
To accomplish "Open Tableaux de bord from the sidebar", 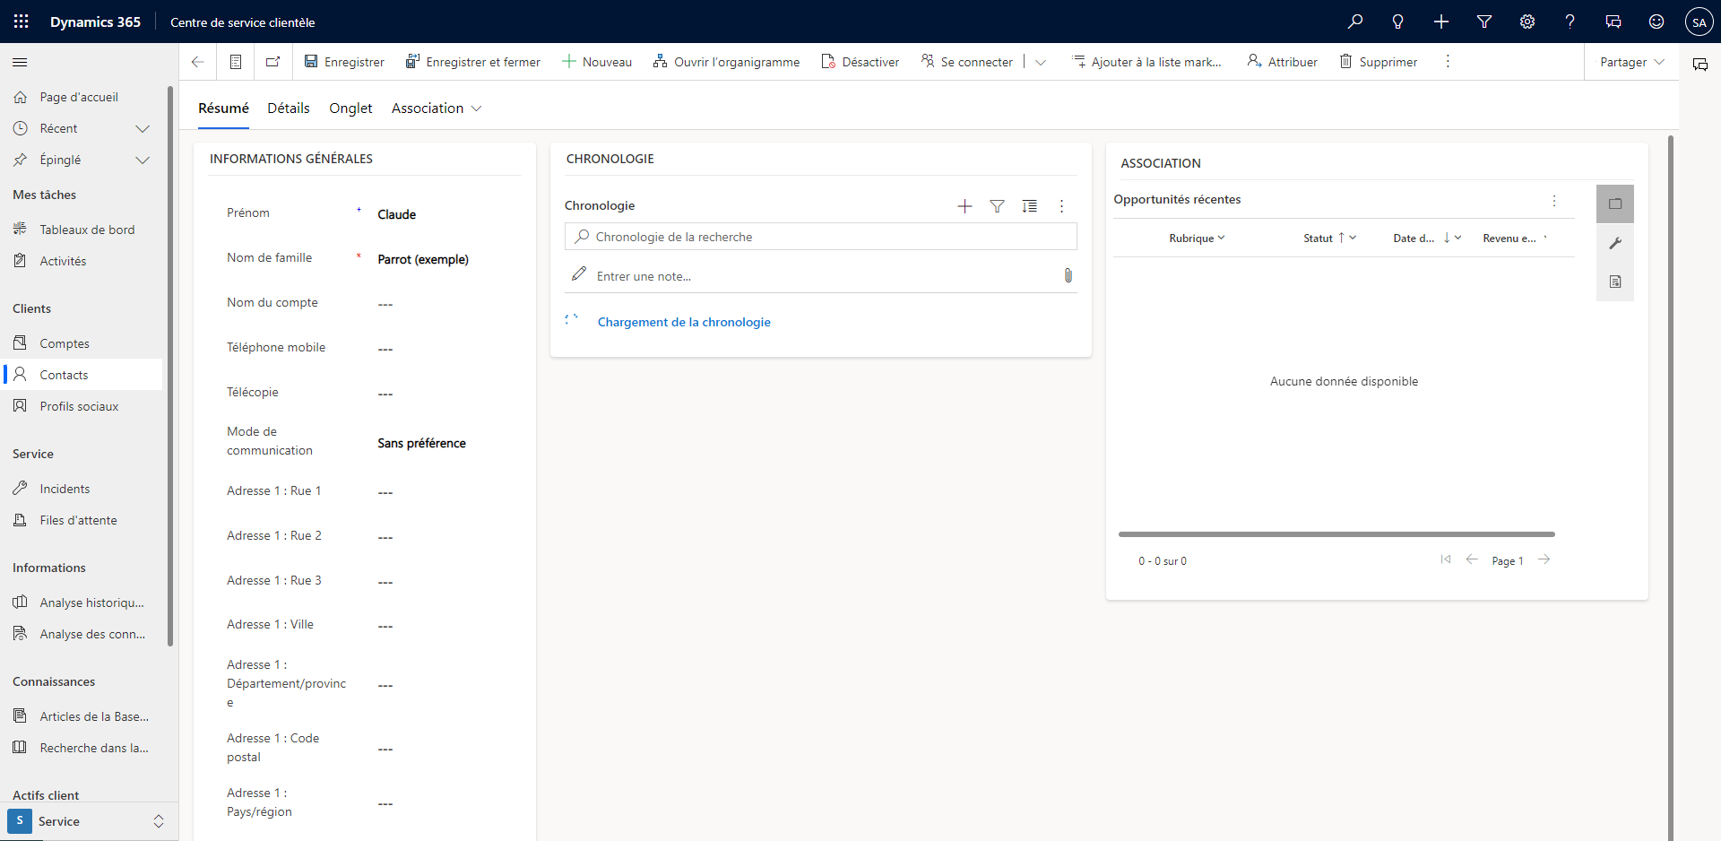I will point(87,229).
